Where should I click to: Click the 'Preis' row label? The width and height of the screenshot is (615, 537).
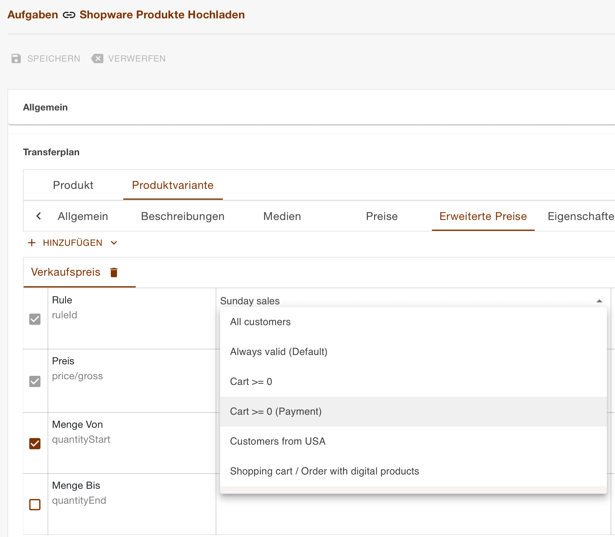point(63,361)
